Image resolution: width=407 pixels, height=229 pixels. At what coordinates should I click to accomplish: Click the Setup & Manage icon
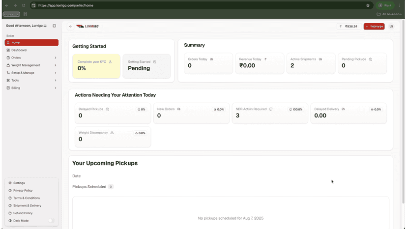coord(8,73)
